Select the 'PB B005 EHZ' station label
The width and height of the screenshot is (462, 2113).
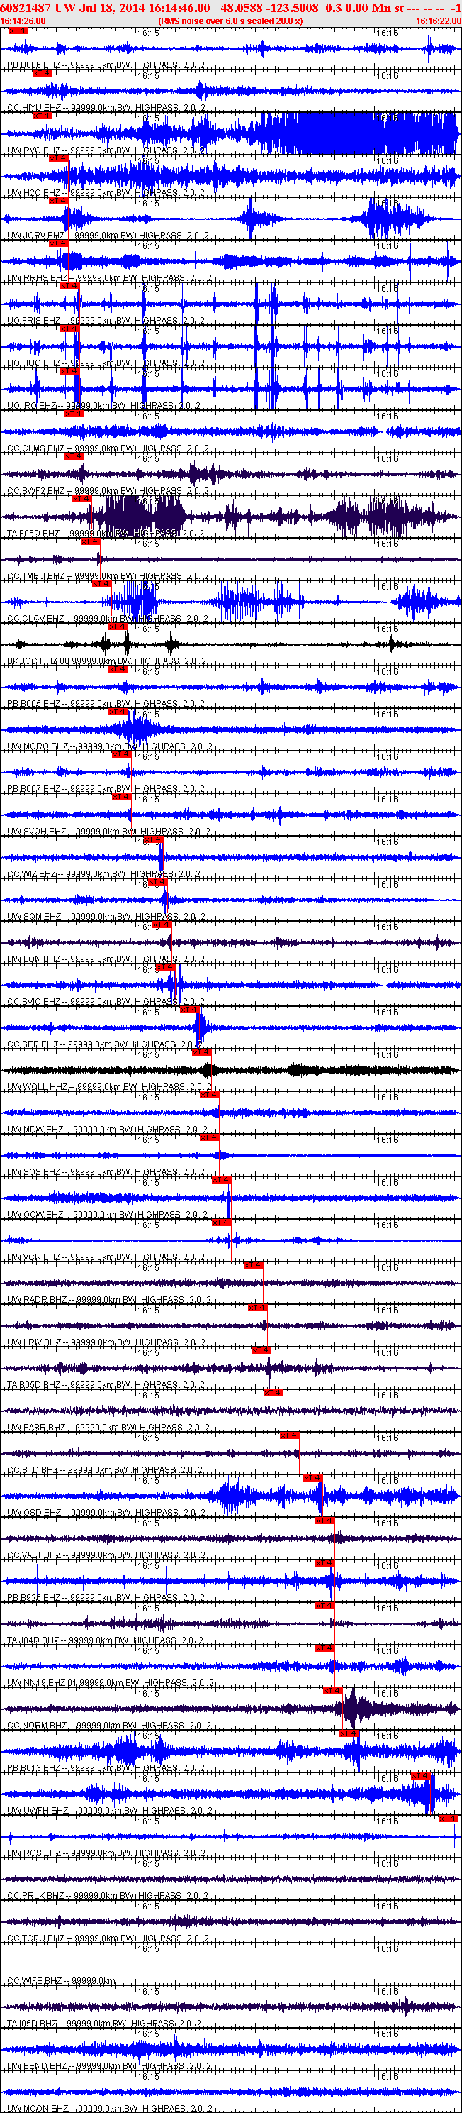click(x=33, y=704)
